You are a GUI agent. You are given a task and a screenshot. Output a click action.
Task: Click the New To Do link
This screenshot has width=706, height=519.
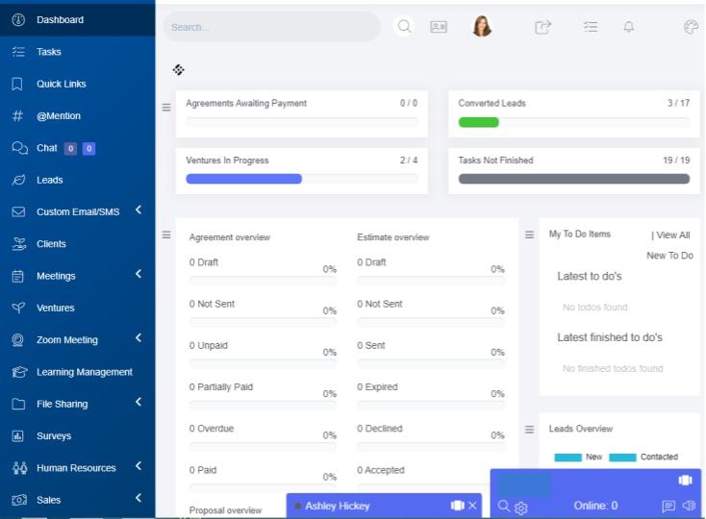coord(669,256)
